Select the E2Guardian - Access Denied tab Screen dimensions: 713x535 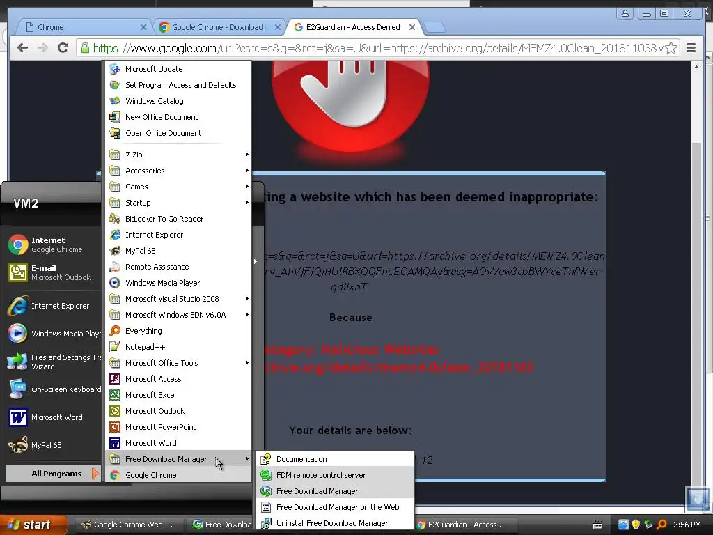point(354,27)
